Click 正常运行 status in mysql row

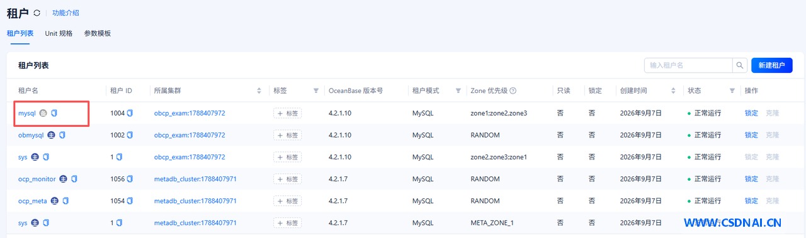707,113
